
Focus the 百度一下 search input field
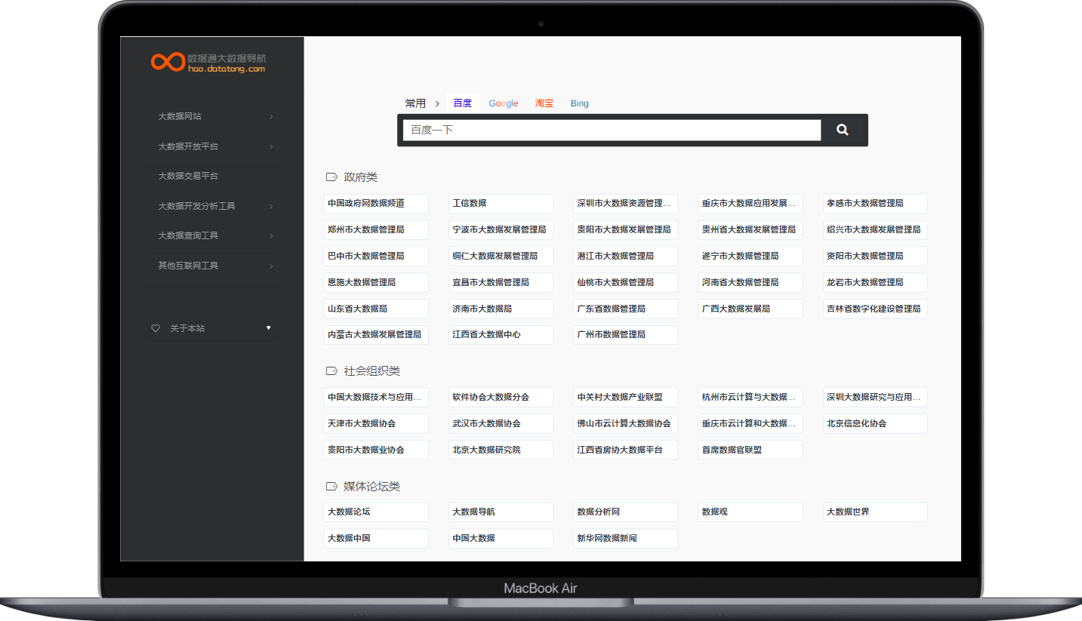612,130
